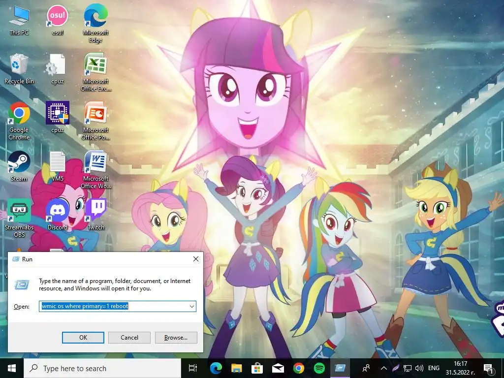Screen dimensions: 504x378
Task: Click the taskbar search box
Action: coord(102,368)
